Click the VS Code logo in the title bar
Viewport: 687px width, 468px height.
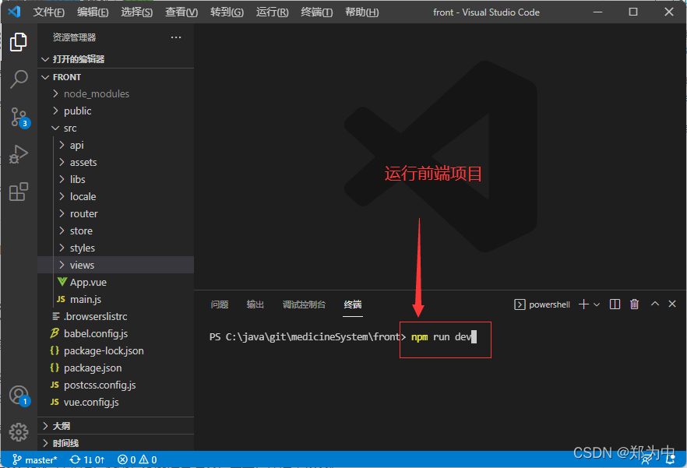click(x=14, y=12)
